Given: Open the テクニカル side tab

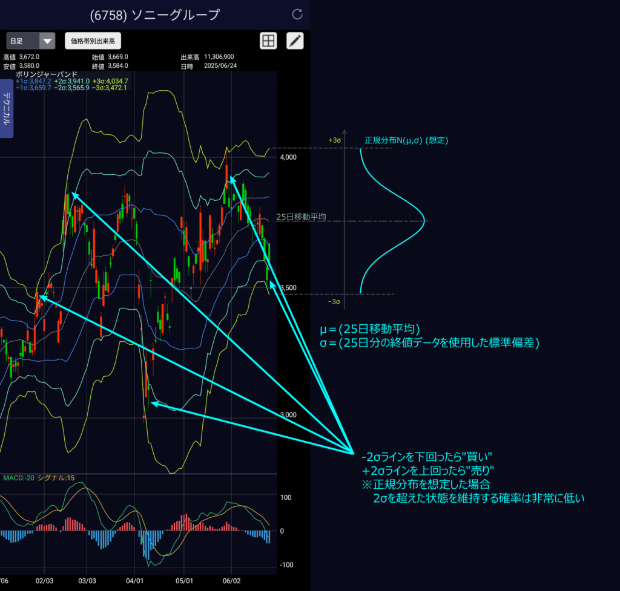Looking at the screenshot, I should point(6,108).
